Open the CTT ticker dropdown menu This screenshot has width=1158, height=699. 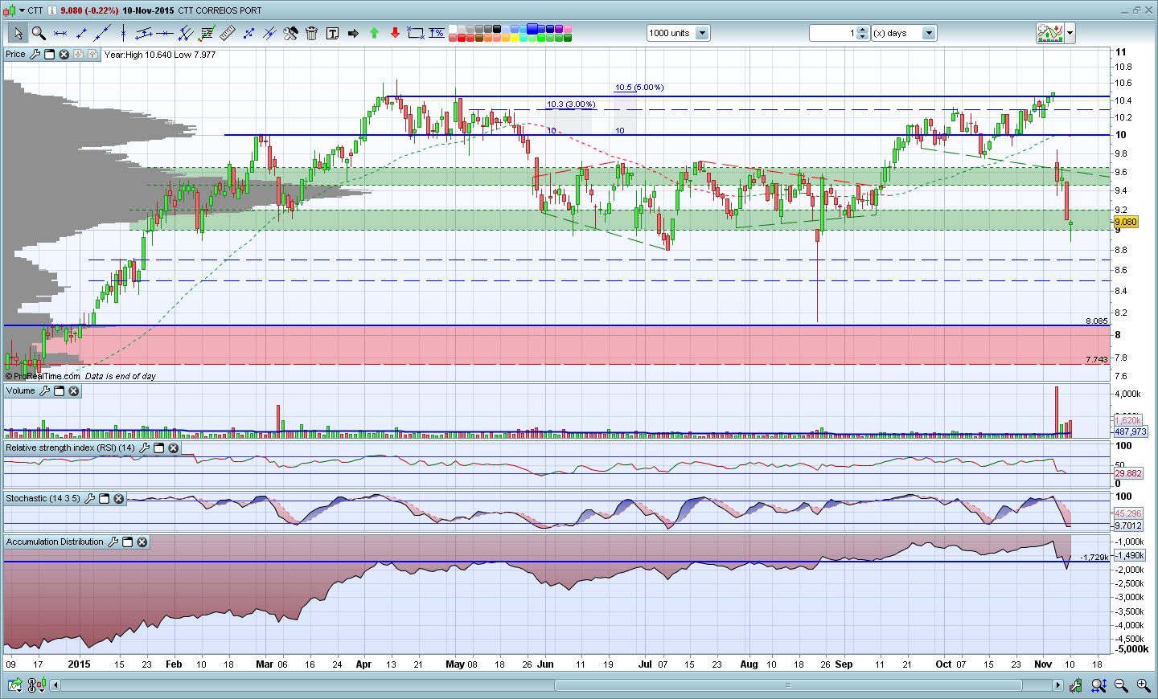pos(23,10)
